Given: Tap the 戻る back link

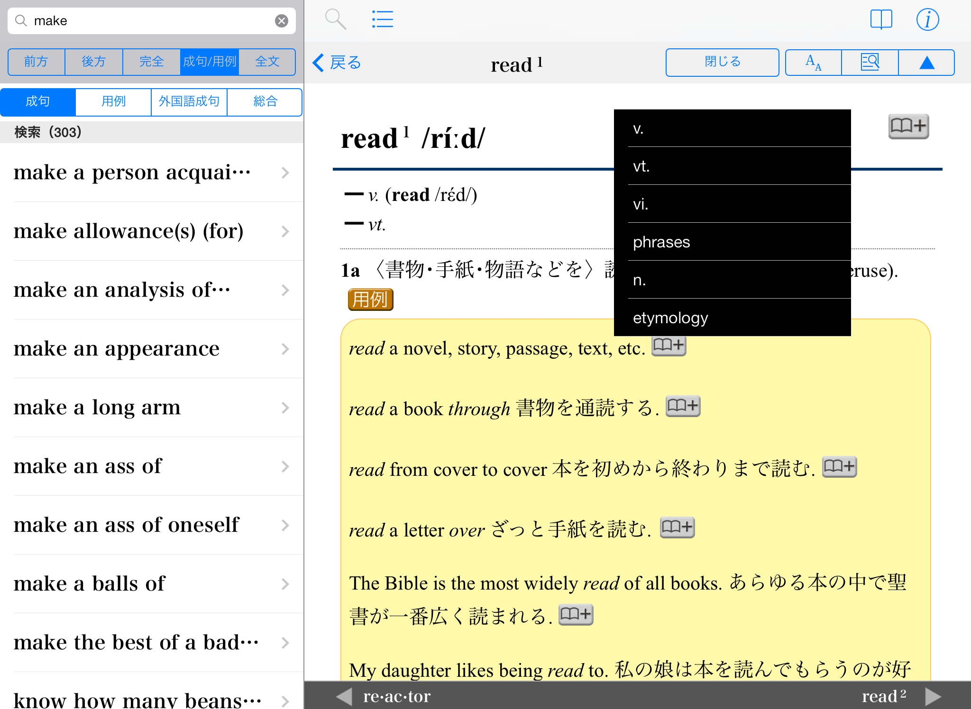Looking at the screenshot, I should click(337, 63).
